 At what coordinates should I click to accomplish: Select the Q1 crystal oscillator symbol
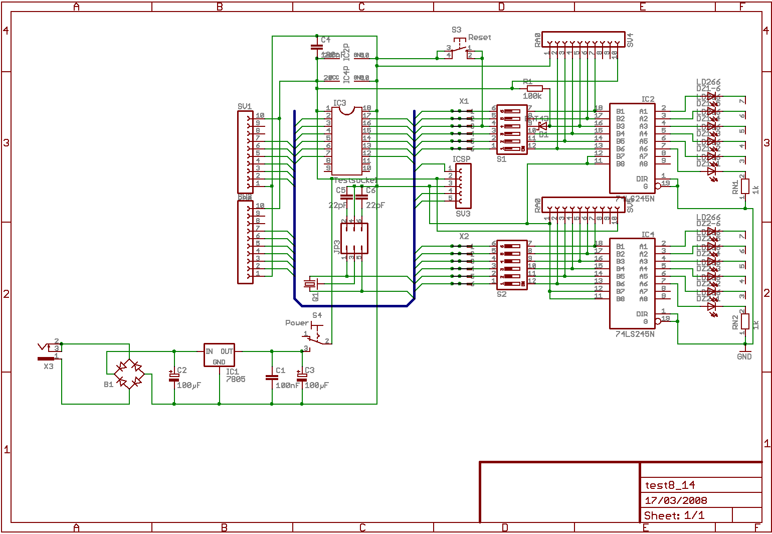pos(311,284)
